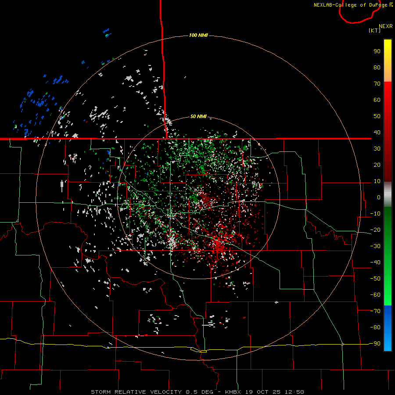Click STORM RELATIVE VELOCITY in the caption
Screen dimensions: 395x395
[136, 392]
